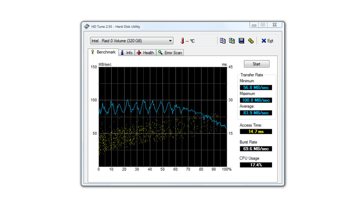Click the Average label
Viewport: 351px width, 210px height.
click(x=247, y=106)
